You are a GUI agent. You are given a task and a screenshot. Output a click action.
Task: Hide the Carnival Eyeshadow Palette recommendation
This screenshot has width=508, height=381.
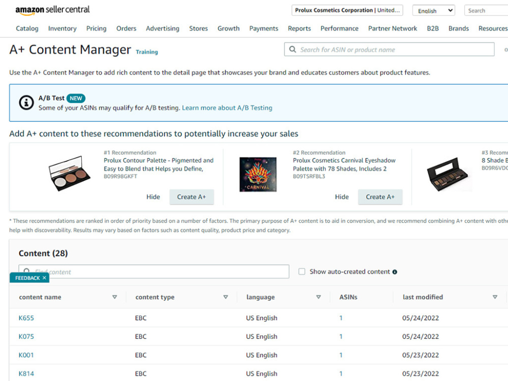[x=342, y=197]
